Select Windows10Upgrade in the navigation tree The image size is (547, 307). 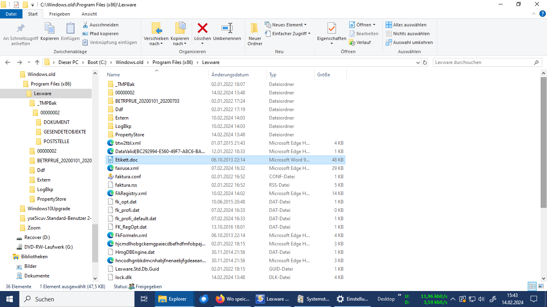click(49, 209)
